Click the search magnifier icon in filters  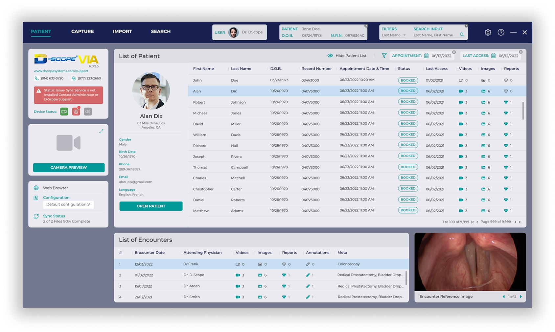click(462, 35)
